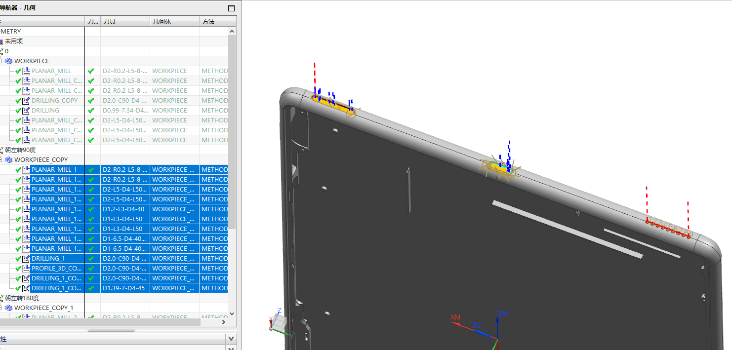Select the PLANAR_MILL operation

pos(51,71)
